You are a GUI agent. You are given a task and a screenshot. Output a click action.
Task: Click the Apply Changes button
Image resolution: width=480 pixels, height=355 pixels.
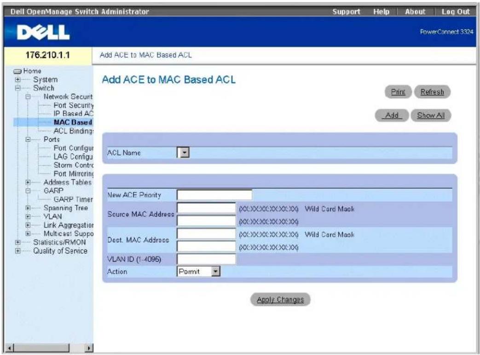tap(280, 300)
